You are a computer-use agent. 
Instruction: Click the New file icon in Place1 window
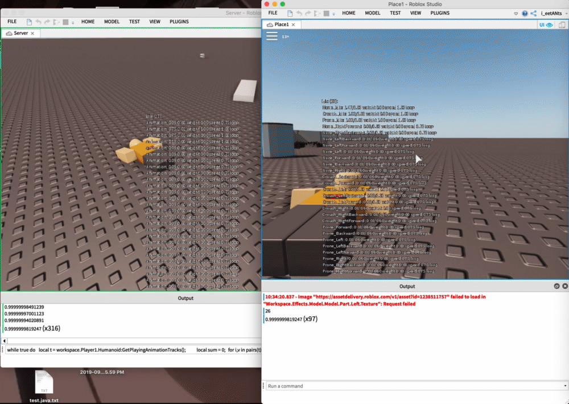point(290,13)
